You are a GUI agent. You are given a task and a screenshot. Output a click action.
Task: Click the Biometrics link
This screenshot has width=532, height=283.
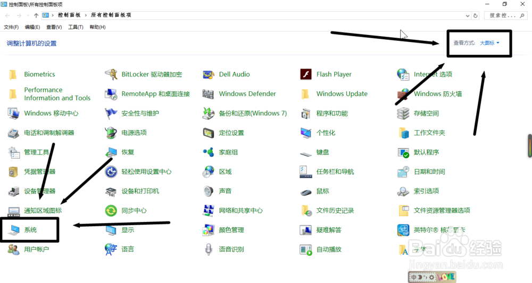click(x=39, y=74)
